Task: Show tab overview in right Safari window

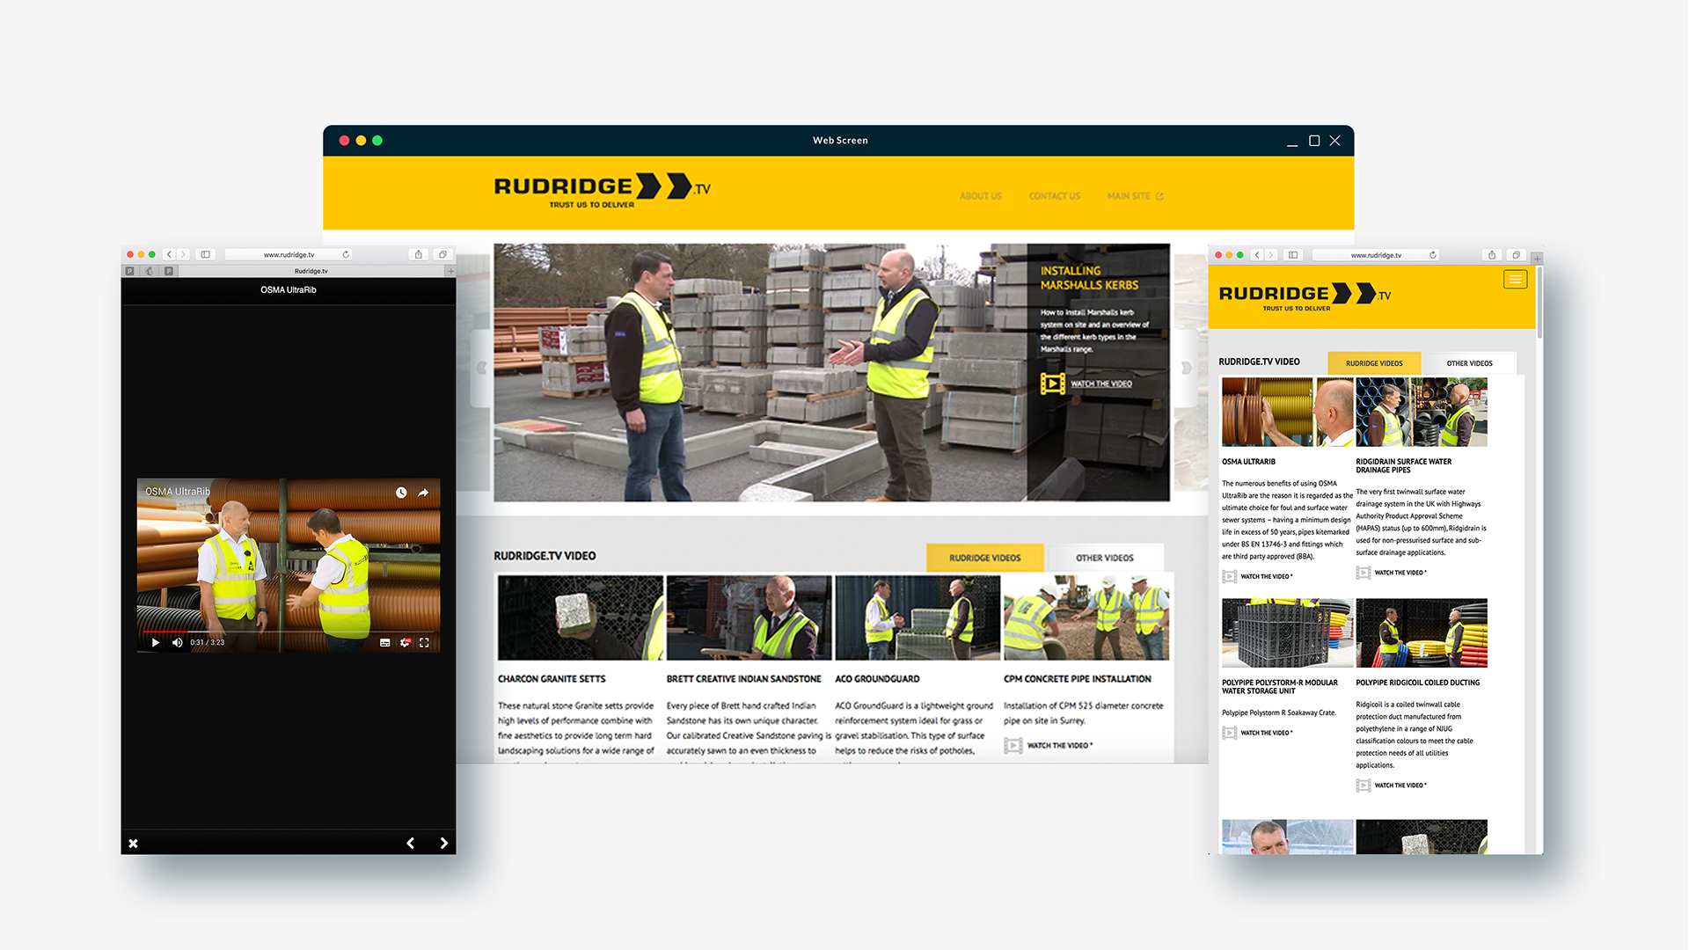Action: (1516, 255)
